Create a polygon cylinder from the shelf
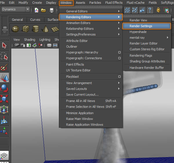 tap(35, 29)
